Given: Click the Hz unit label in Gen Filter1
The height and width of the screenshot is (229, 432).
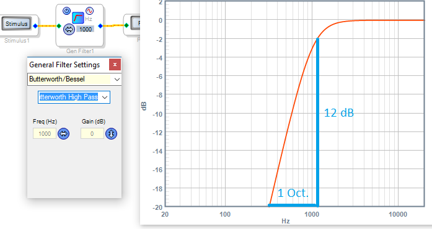Looking at the screenshot, I should coord(89,19).
